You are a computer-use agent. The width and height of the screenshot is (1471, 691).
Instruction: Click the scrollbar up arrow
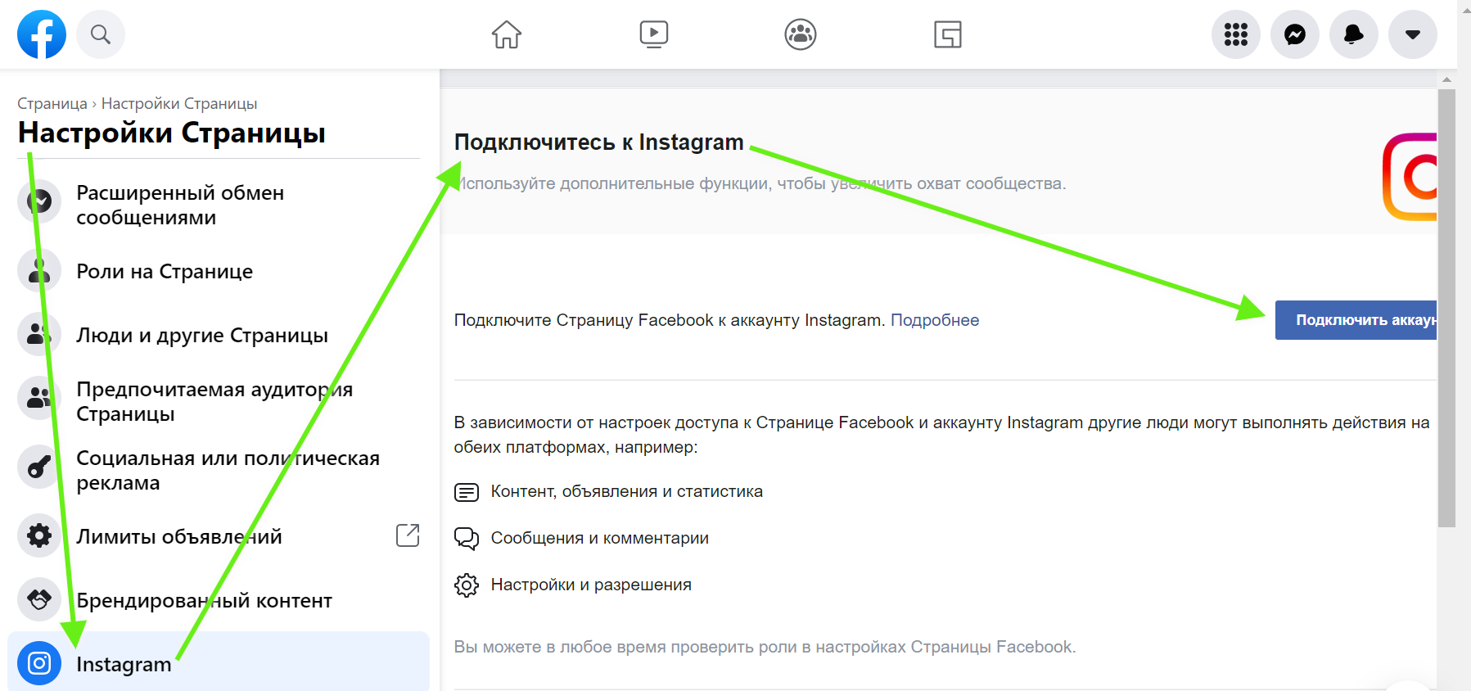coord(1446,79)
